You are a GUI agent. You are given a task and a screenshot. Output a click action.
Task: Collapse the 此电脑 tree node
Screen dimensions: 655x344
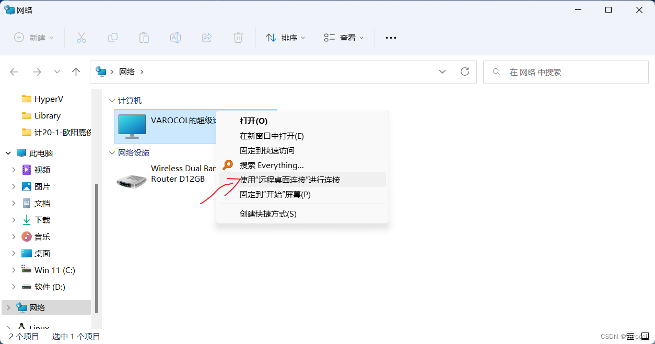(8, 153)
